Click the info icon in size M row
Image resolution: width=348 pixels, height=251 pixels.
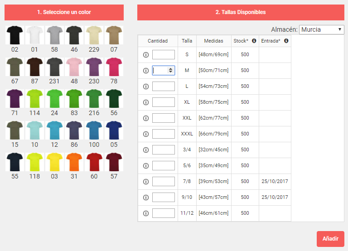point(146,71)
